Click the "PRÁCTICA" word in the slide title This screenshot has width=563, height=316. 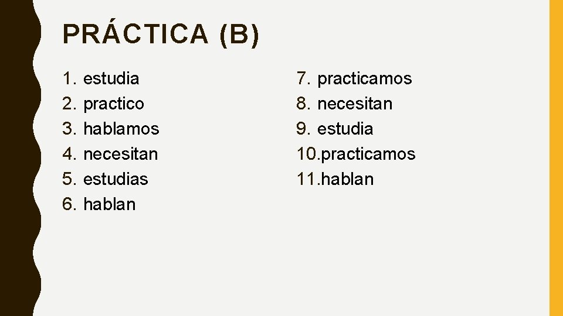click(x=135, y=35)
